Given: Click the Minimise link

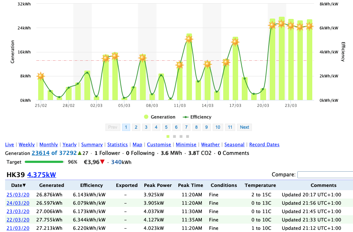Looking at the screenshot, I should point(186,145).
